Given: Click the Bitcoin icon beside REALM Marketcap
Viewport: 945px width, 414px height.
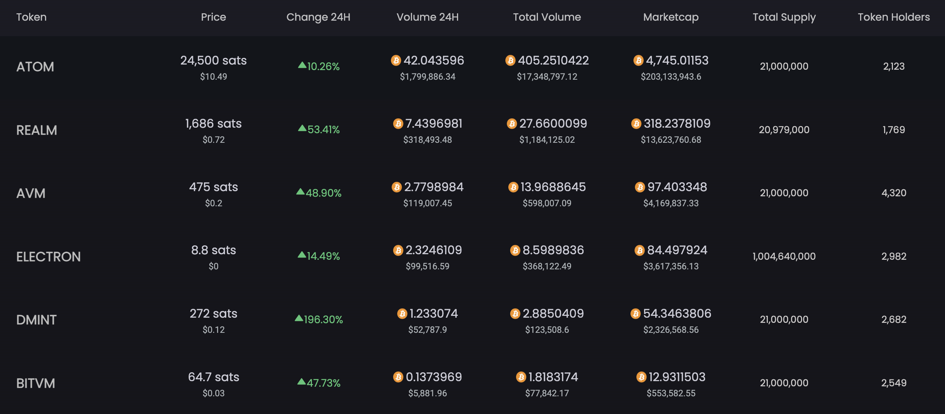Looking at the screenshot, I should coord(636,124).
